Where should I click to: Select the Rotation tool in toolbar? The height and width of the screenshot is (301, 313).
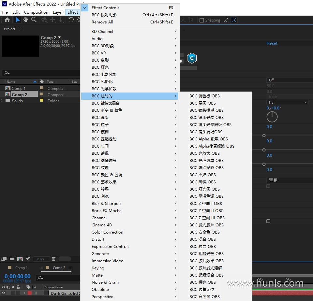71,20
